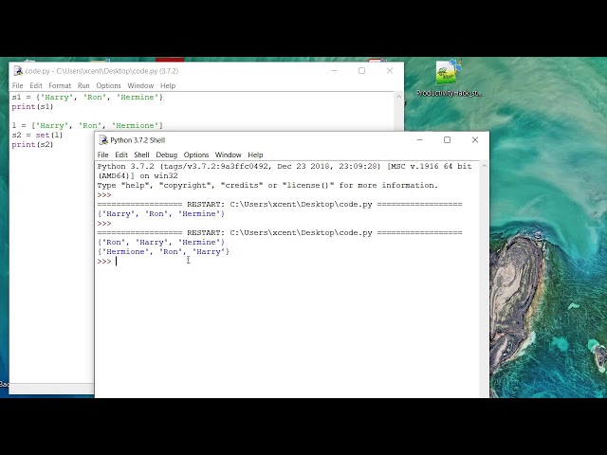Open Edit menu in code.py editor window

click(36, 85)
